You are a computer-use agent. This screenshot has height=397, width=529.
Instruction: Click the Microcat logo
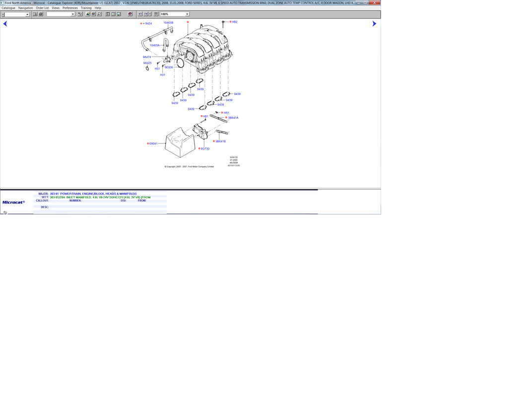coord(13,202)
